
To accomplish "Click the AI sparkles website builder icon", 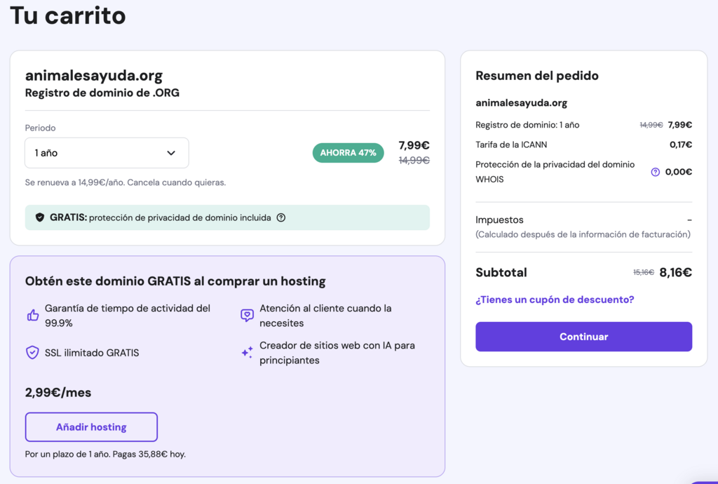I will tap(247, 353).
